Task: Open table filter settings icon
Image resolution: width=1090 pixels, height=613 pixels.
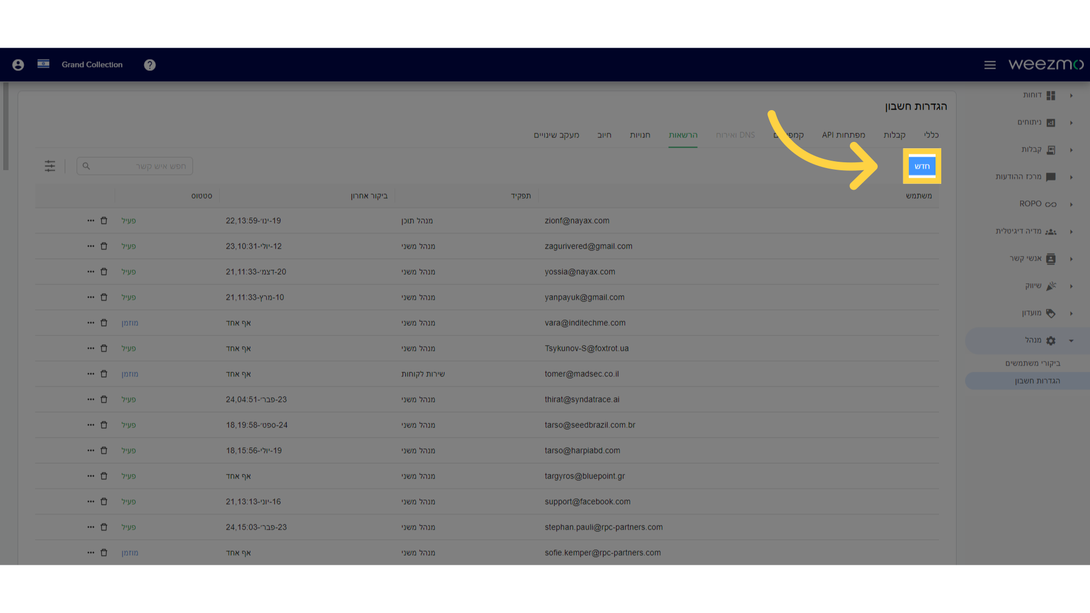Action: [x=50, y=166]
